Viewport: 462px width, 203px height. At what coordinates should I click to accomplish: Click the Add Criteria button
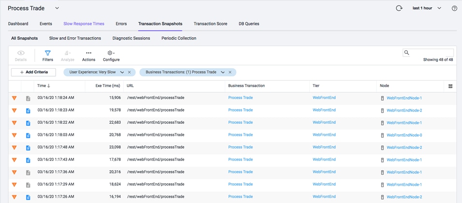click(x=33, y=72)
